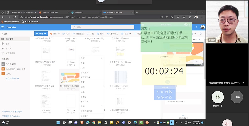249x126 pixels.
Task: Open LINE from the taskbar
Action: tap(141, 123)
